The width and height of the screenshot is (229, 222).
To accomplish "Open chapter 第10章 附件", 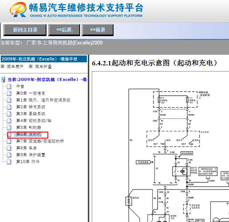I will coord(28,162).
